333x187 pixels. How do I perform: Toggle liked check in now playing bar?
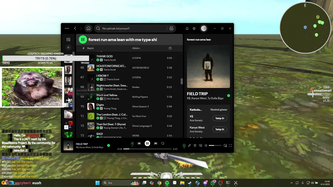(108, 145)
